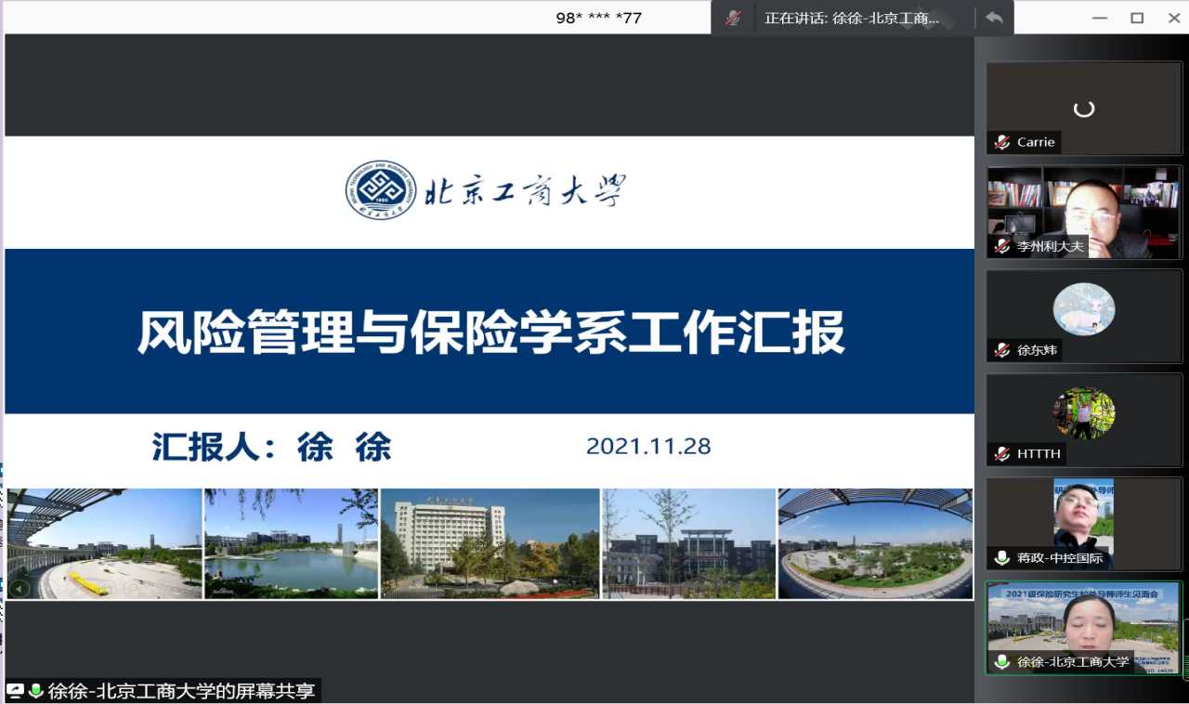
Task: Click green mic icon on 徐徐-北京工商大学 tile
Action: pos(1001,662)
